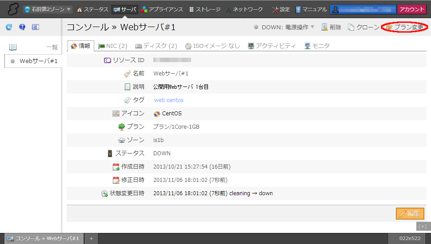The image size is (431, 244).
Task: Add new tab with + in bottom bar
Action: (x=91, y=238)
